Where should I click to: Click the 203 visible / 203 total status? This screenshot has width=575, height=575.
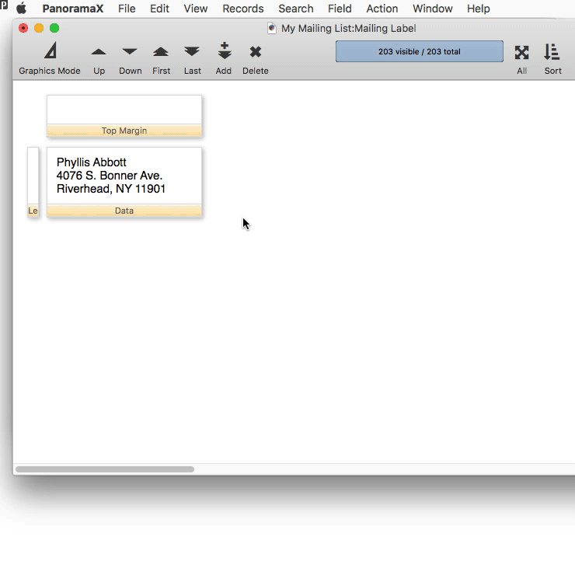[419, 51]
